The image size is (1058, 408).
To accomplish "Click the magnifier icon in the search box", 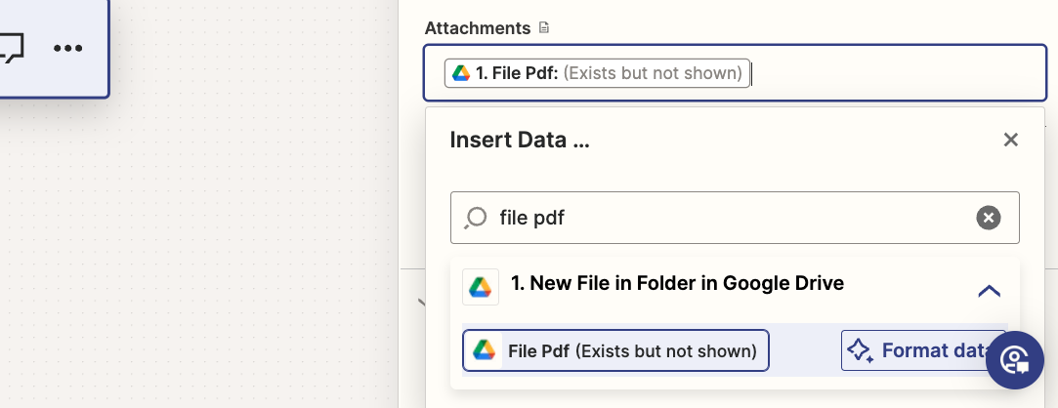I will (476, 218).
